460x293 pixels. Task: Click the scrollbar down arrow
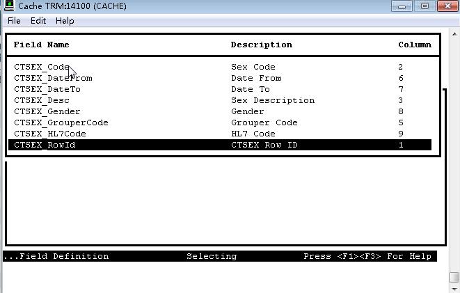point(454,290)
